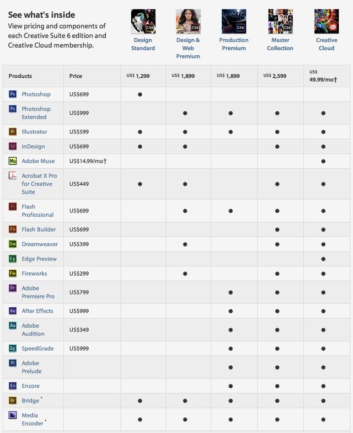The image size is (353, 433).
Task: Click the Adobe Audition Au icon
Action: click(x=13, y=325)
